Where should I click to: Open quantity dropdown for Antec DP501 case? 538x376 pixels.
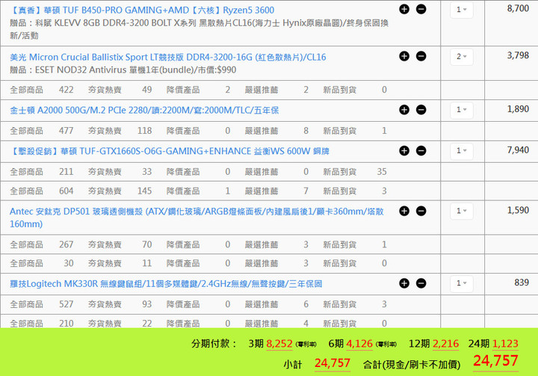[x=462, y=211]
